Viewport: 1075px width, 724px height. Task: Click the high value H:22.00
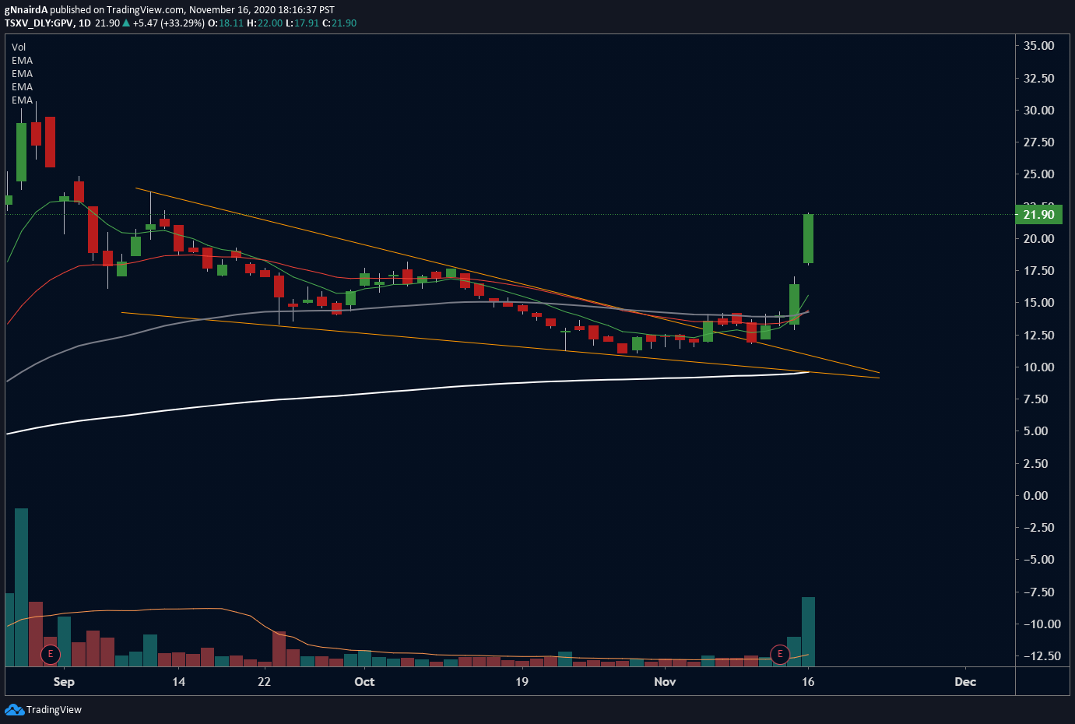coord(265,23)
